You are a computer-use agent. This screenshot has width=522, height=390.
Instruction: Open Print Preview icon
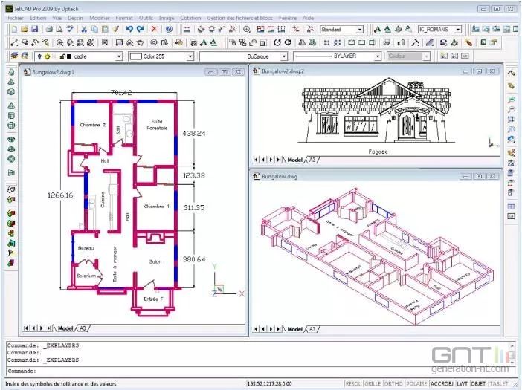[59, 30]
